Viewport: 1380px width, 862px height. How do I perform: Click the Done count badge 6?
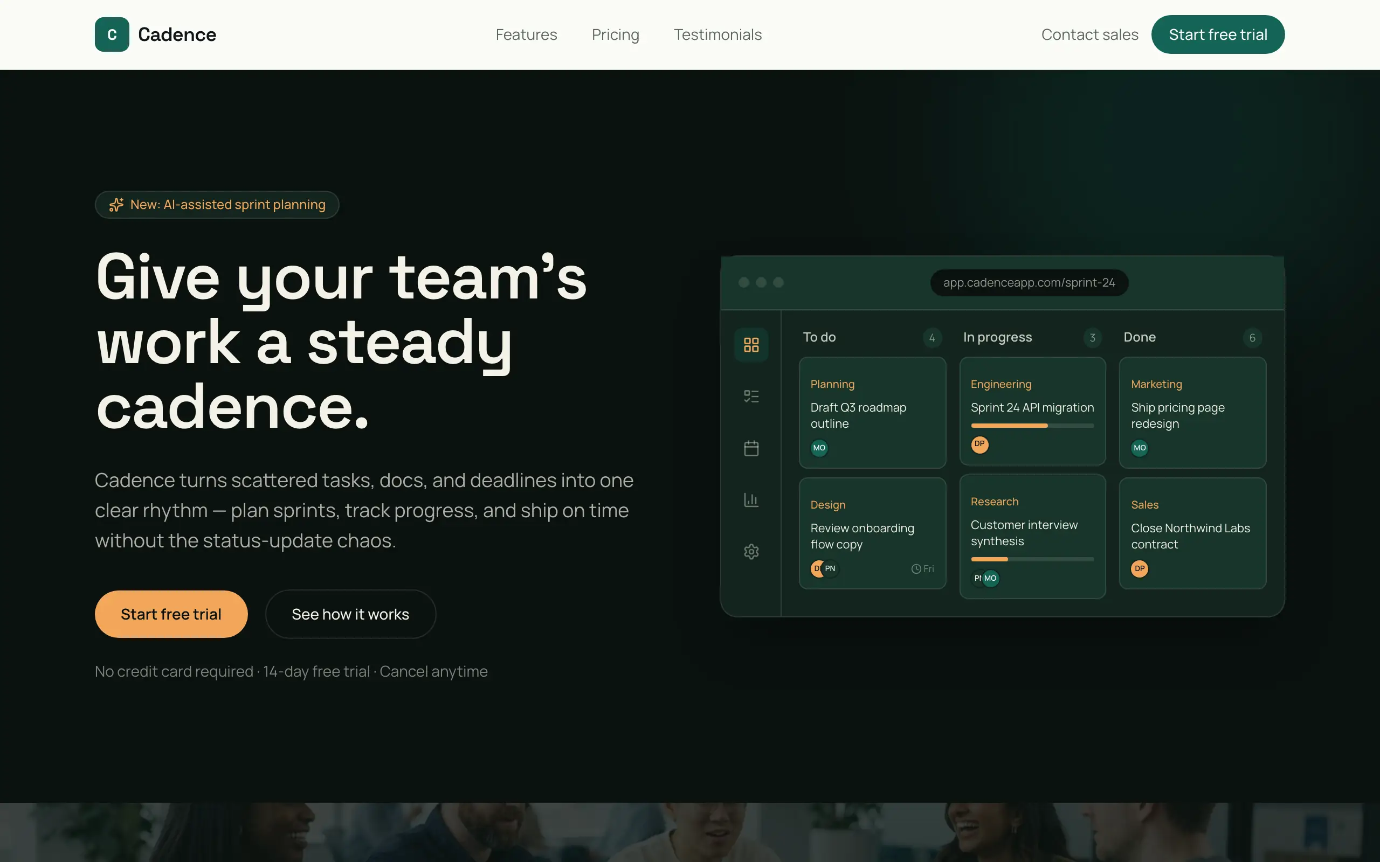1252,337
